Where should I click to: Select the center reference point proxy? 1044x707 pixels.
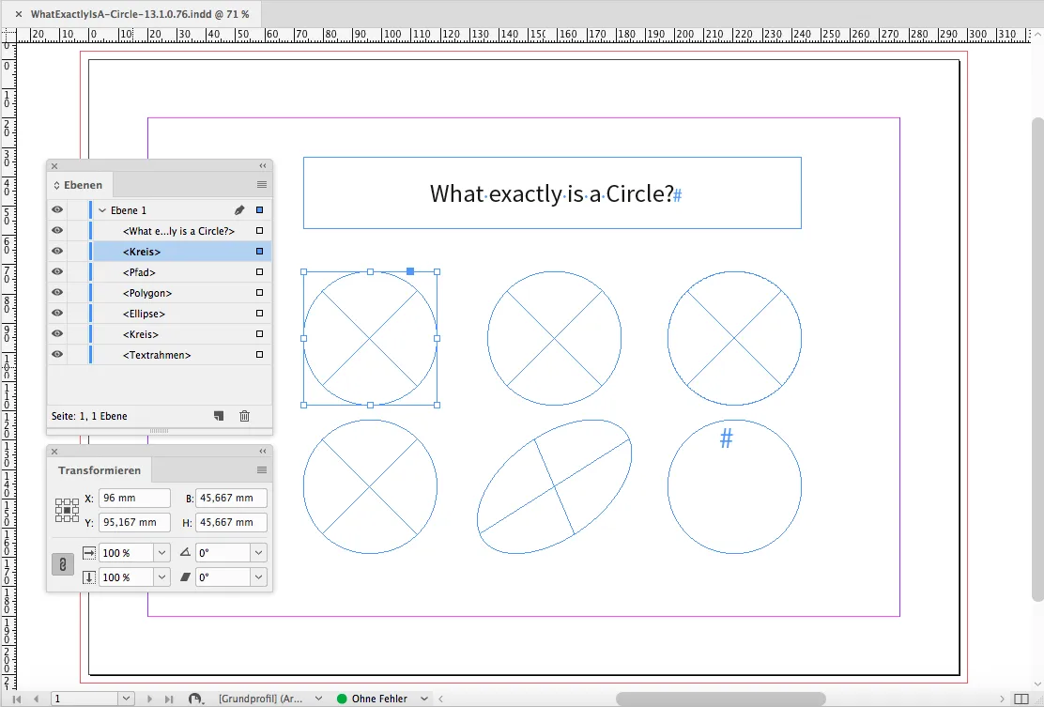pyautogui.click(x=67, y=510)
